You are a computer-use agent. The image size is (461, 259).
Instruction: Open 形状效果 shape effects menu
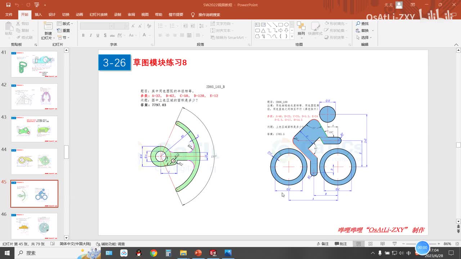click(x=336, y=37)
